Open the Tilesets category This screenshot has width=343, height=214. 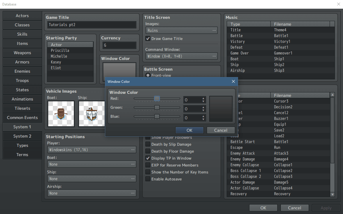22,108
